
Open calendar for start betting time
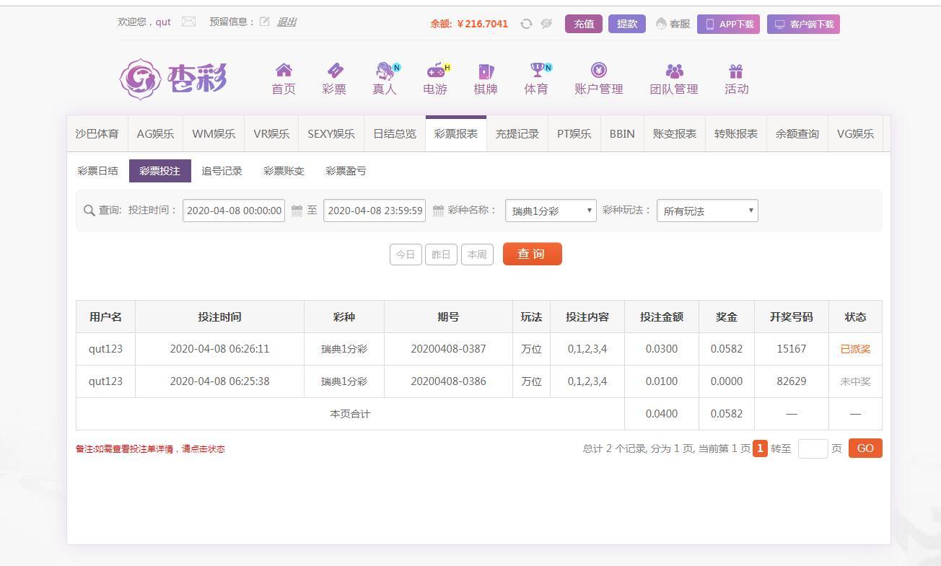(x=297, y=211)
